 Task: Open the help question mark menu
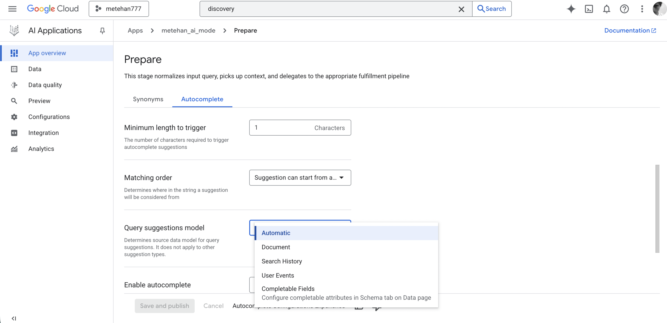tap(624, 9)
